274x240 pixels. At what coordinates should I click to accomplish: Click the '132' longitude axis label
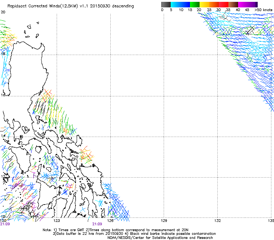pyautogui.click(x=217, y=221)
